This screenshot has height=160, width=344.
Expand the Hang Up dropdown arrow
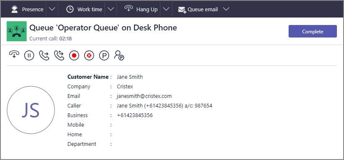coord(166,9)
